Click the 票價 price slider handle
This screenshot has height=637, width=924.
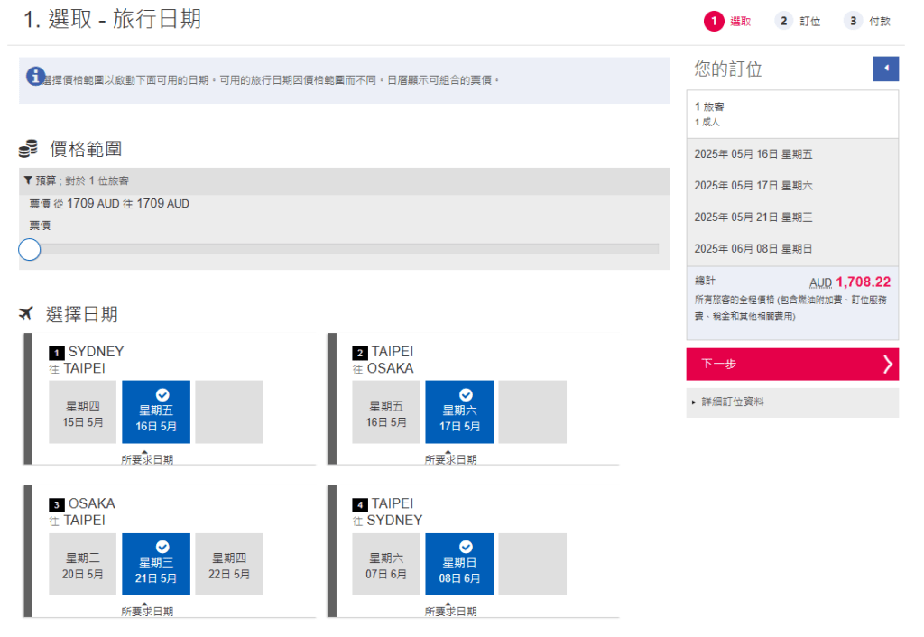click(x=30, y=249)
